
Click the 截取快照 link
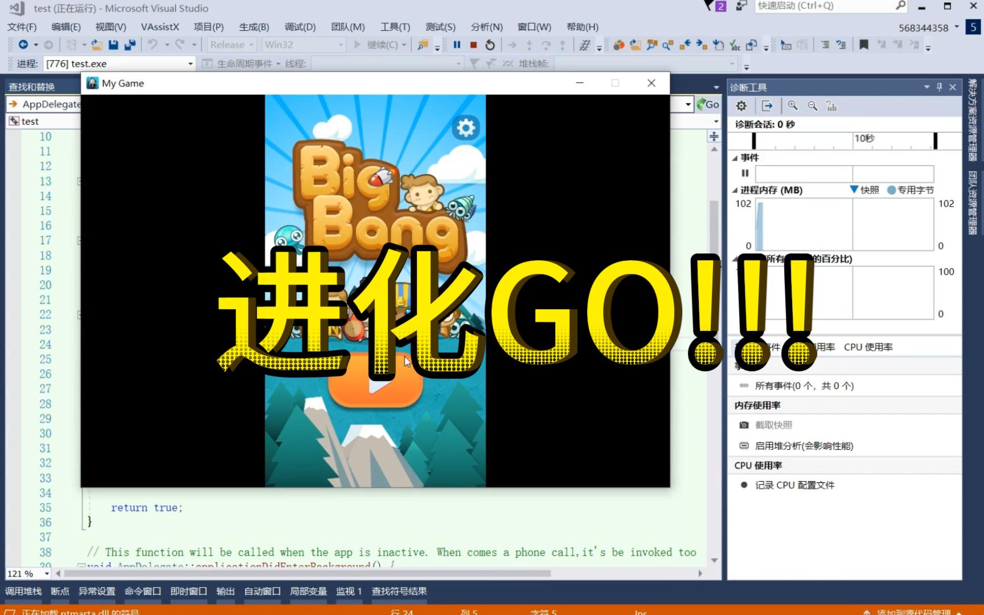tap(773, 425)
